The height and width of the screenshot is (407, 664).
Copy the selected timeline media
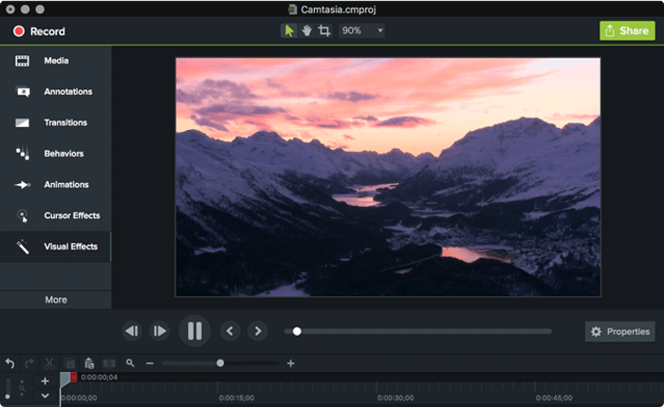point(69,363)
